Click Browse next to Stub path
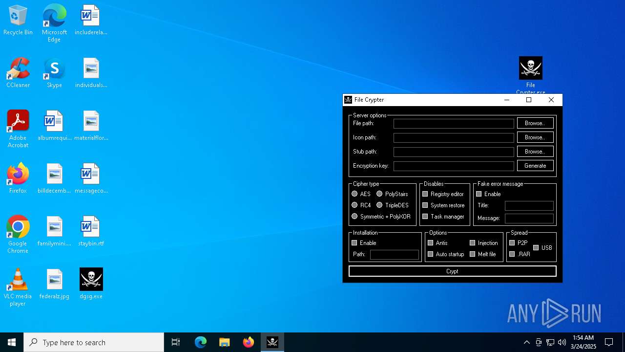The height and width of the screenshot is (352, 625). pyautogui.click(x=535, y=152)
